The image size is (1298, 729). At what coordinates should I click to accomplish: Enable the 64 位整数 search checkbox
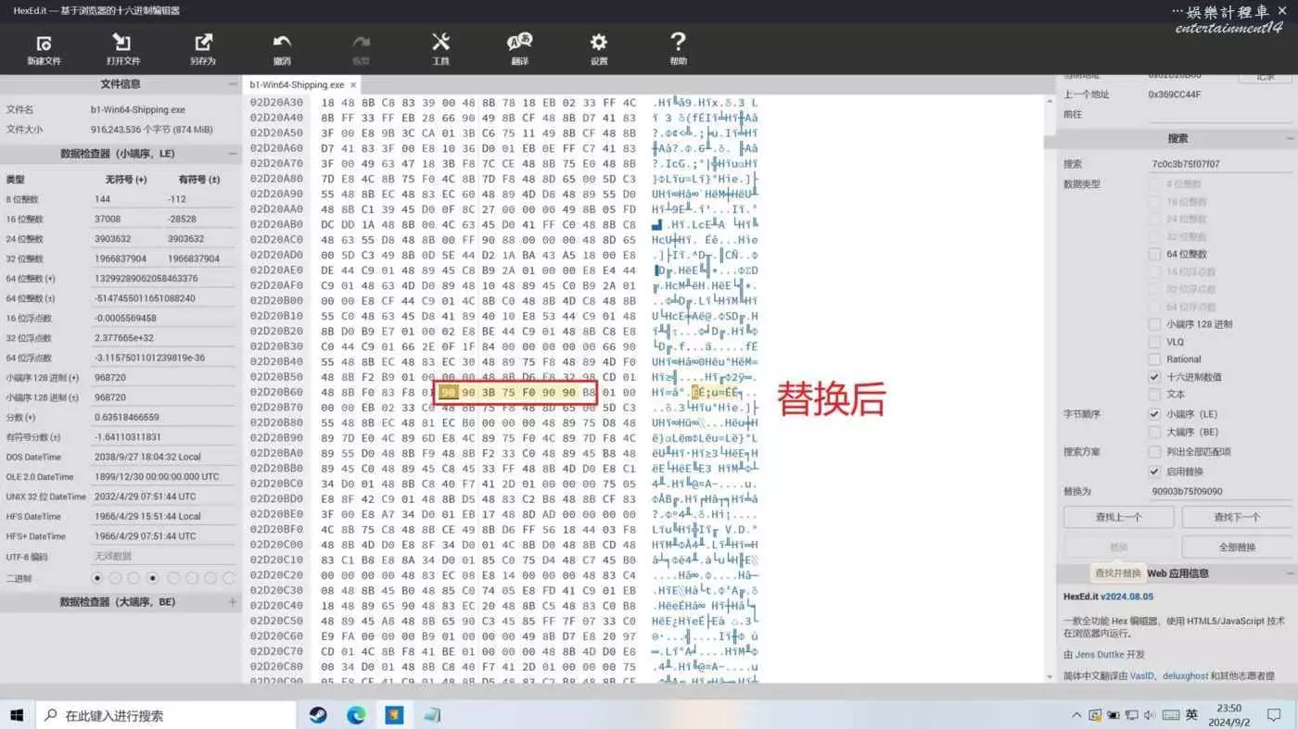(1154, 254)
